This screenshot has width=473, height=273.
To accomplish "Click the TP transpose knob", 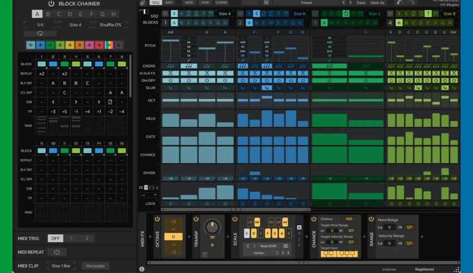I will pos(212,227).
